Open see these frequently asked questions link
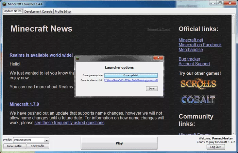The image size is (238, 153). point(69,123)
